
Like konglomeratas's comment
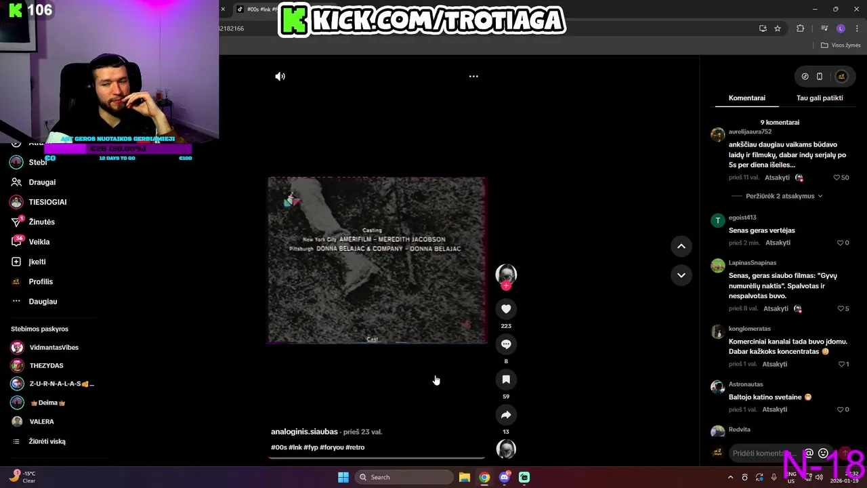(x=841, y=364)
